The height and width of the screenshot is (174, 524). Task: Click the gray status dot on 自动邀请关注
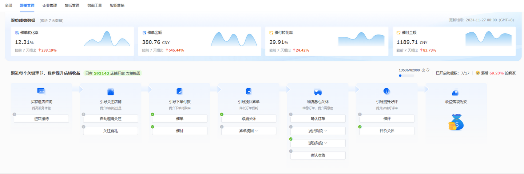coord(84,114)
